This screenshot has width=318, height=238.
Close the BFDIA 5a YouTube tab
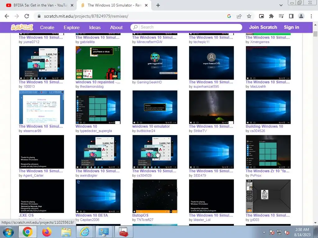(72, 5)
